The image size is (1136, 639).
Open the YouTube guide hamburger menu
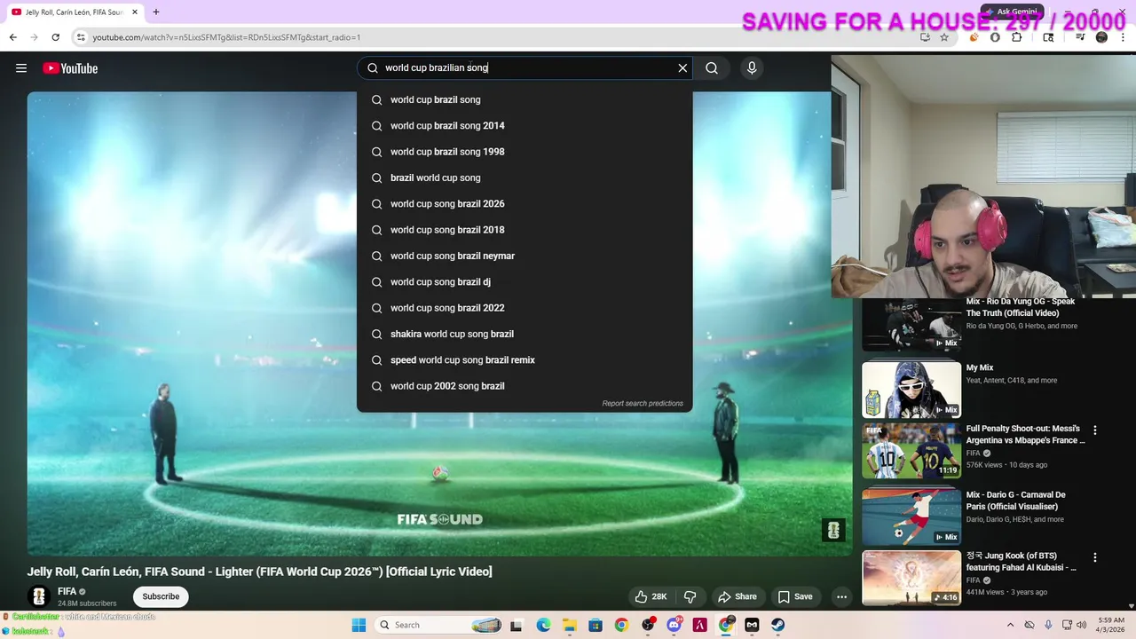pyautogui.click(x=21, y=68)
